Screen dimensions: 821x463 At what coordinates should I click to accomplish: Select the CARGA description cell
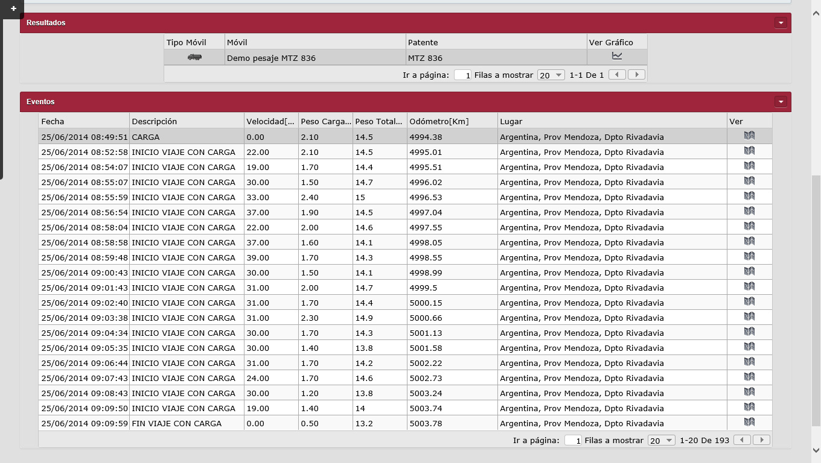click(x=187, y=137)
